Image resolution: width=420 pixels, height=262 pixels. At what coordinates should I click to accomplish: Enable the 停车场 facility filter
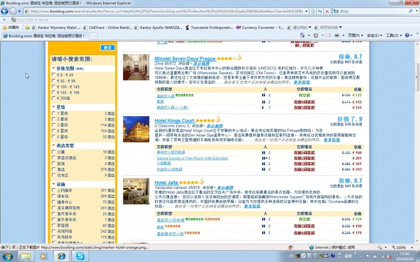[54, 196]
